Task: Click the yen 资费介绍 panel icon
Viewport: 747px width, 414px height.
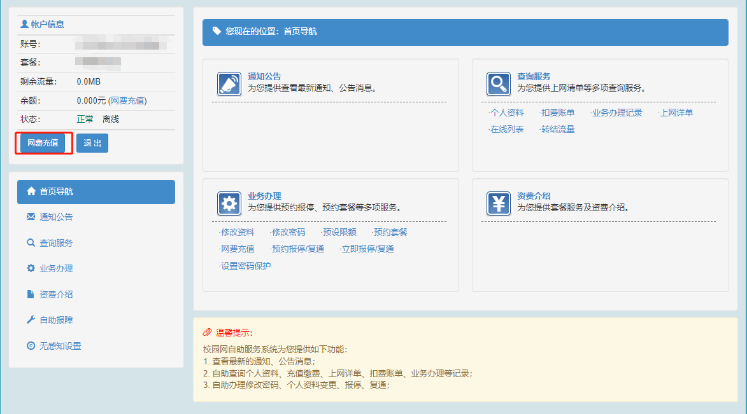Action: pos(498,203)
